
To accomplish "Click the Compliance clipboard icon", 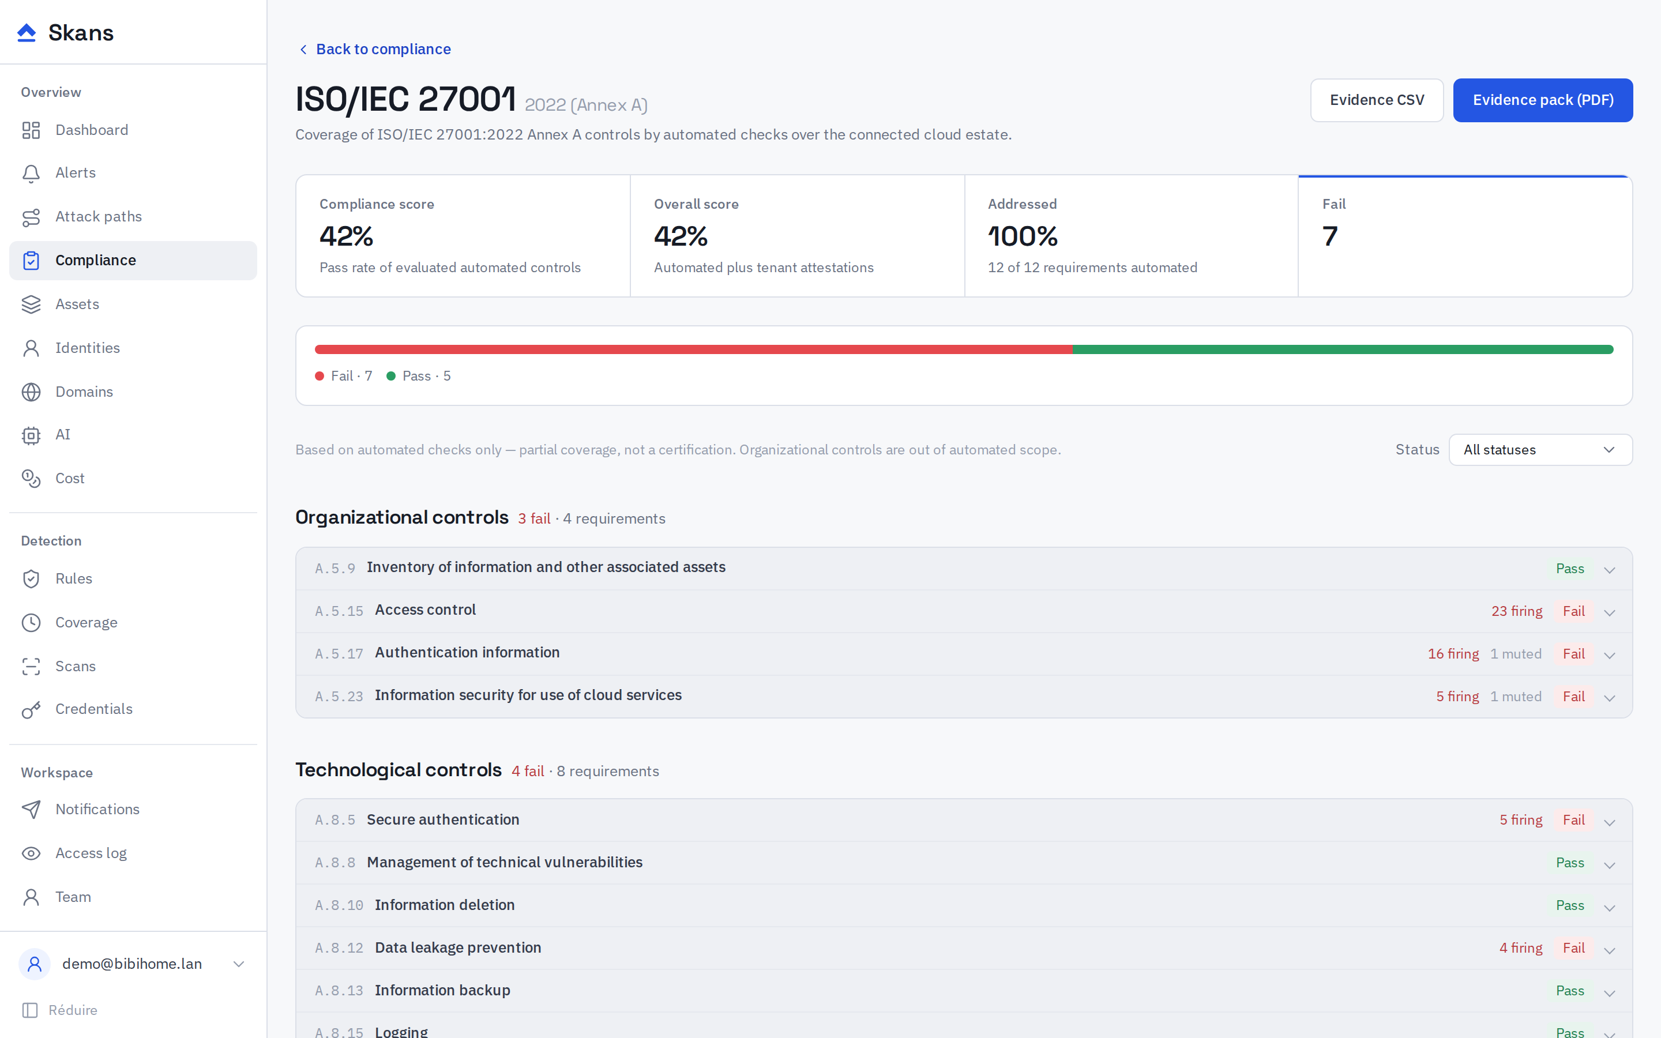I will [x=31, y=260].
